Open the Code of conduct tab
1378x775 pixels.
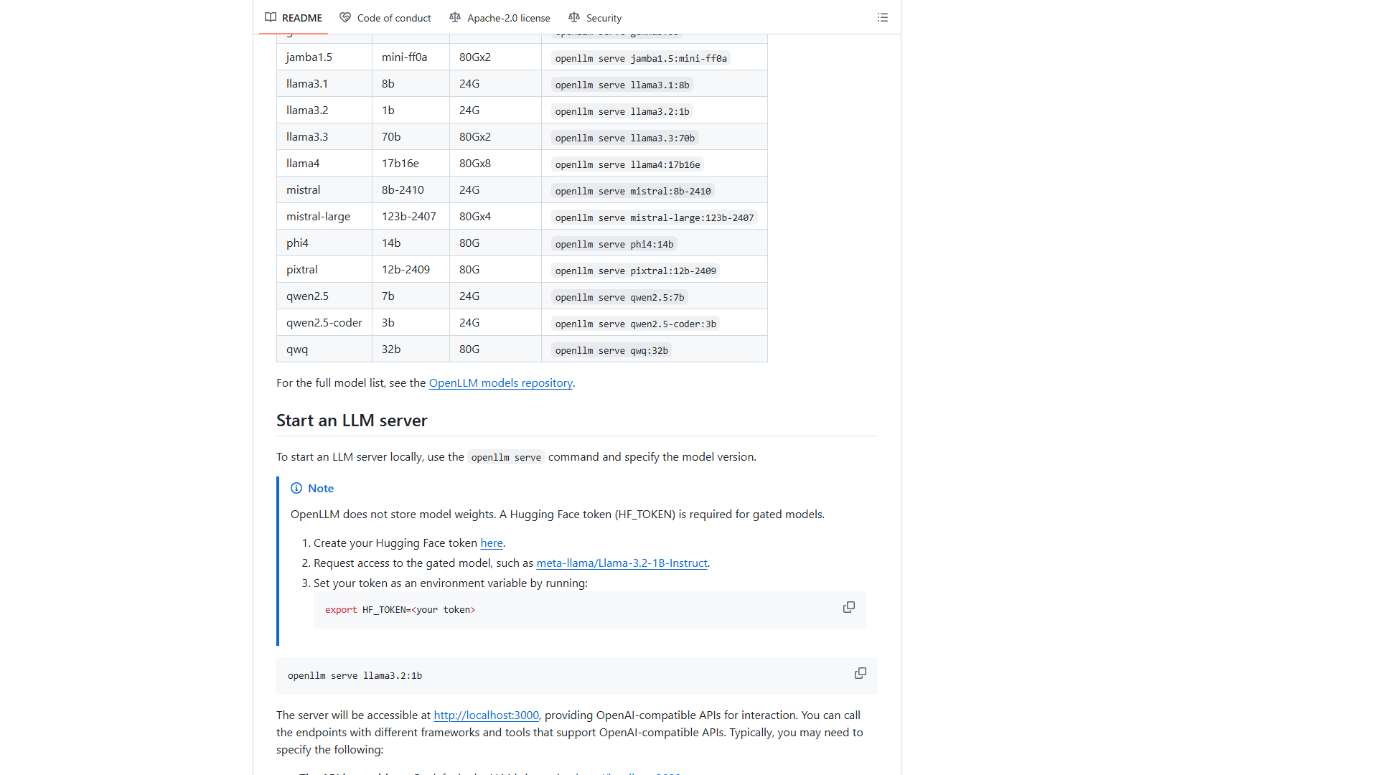click(385, 17)
